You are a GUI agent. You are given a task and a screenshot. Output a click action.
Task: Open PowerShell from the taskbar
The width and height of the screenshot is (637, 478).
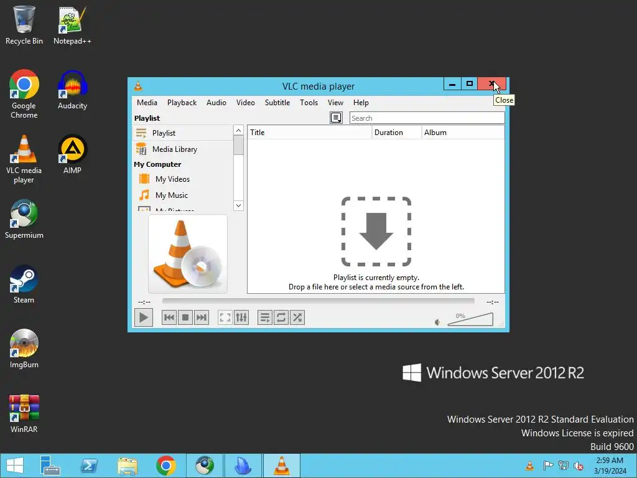(89, 466)
